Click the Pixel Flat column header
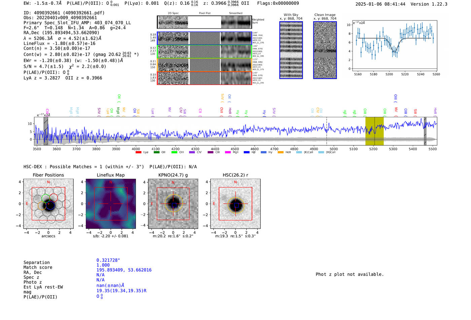This screenshot has width=471, height=320. point(205,13)
